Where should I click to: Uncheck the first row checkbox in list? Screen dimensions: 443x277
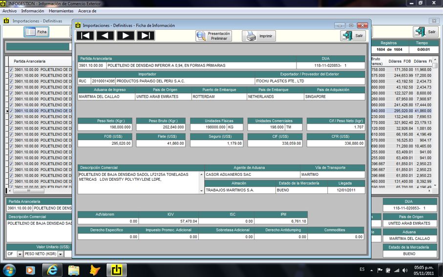pyautogui.click(x=11, y=70)
